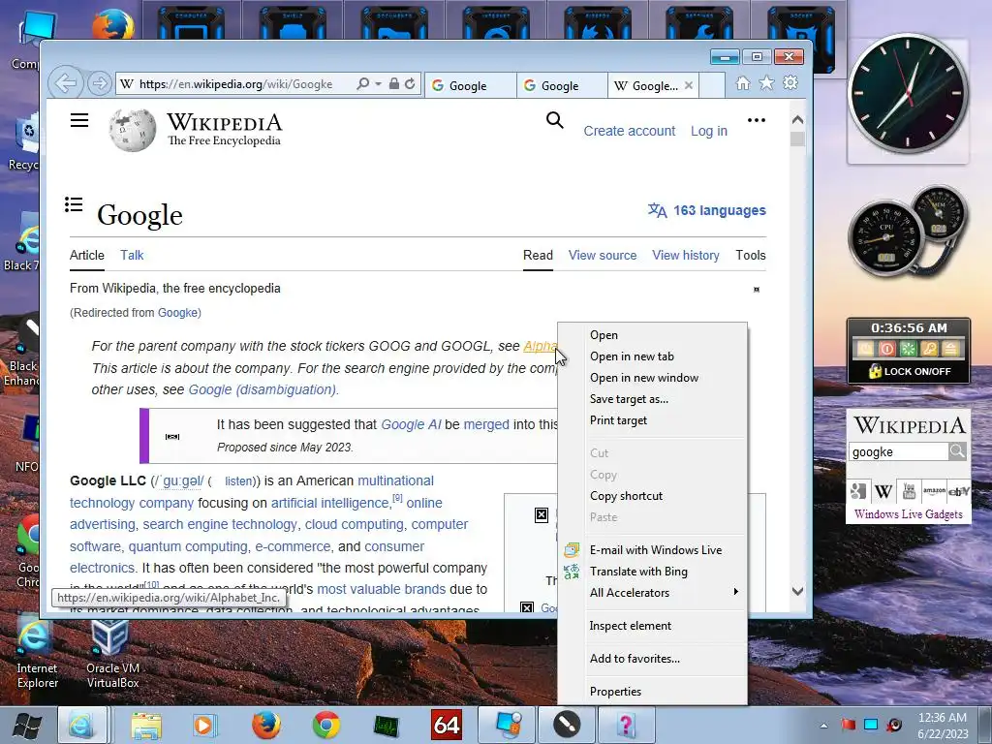Click the browser Back arrow button
This screenshot has width=992, height=744.
point(65,83)
